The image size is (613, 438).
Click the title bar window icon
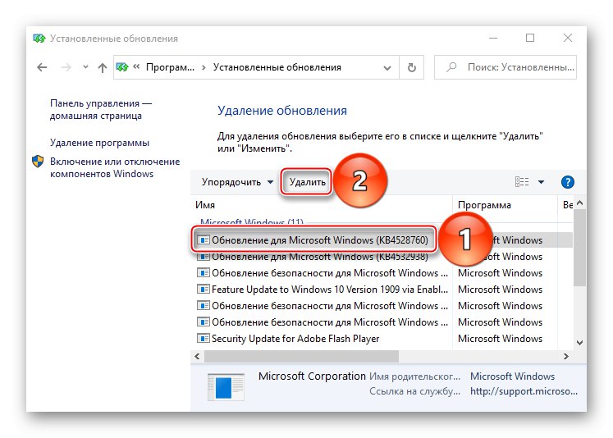coord(39,39)
